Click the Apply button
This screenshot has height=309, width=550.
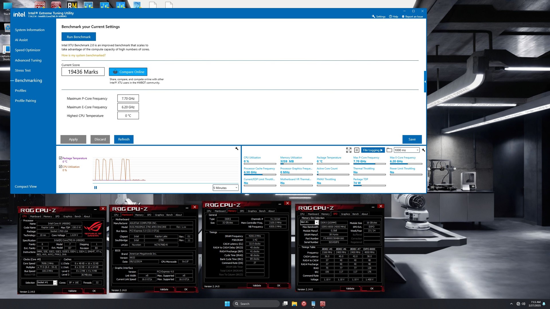tap(73, 139)
